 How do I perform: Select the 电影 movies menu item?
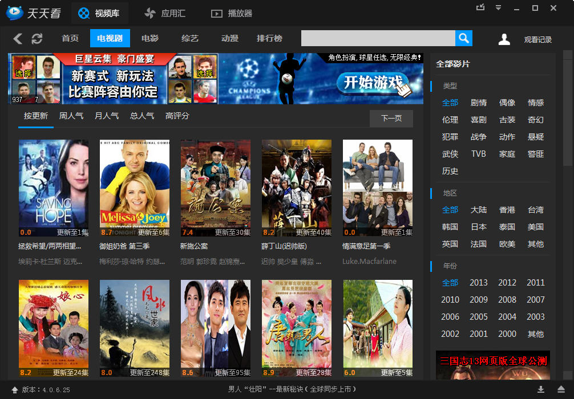pyautogui.click(x=150, y=38)
